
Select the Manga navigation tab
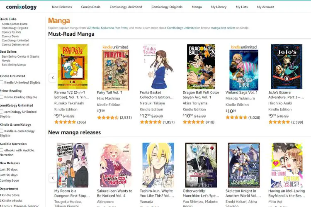(197, 7)
